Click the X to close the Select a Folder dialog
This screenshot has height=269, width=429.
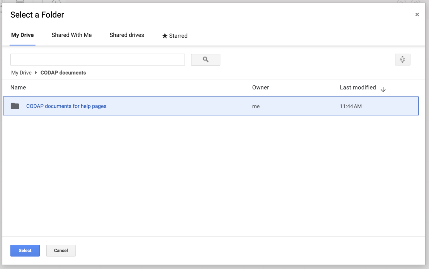pos(417,14)
